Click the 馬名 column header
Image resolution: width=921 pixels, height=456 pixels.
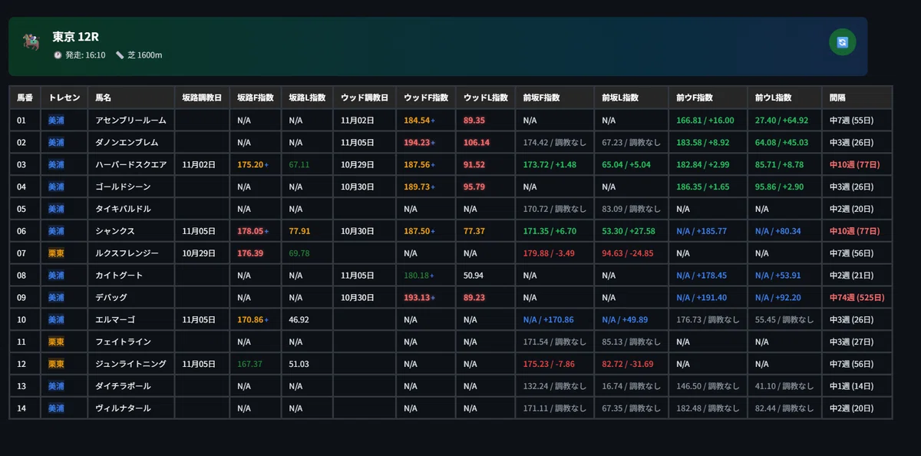point(131,97)
